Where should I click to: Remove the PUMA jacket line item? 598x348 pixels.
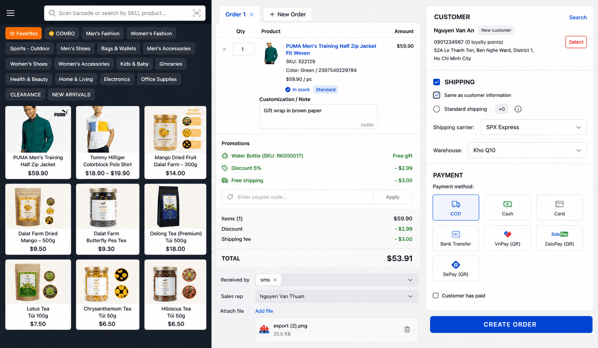[225, 49]
